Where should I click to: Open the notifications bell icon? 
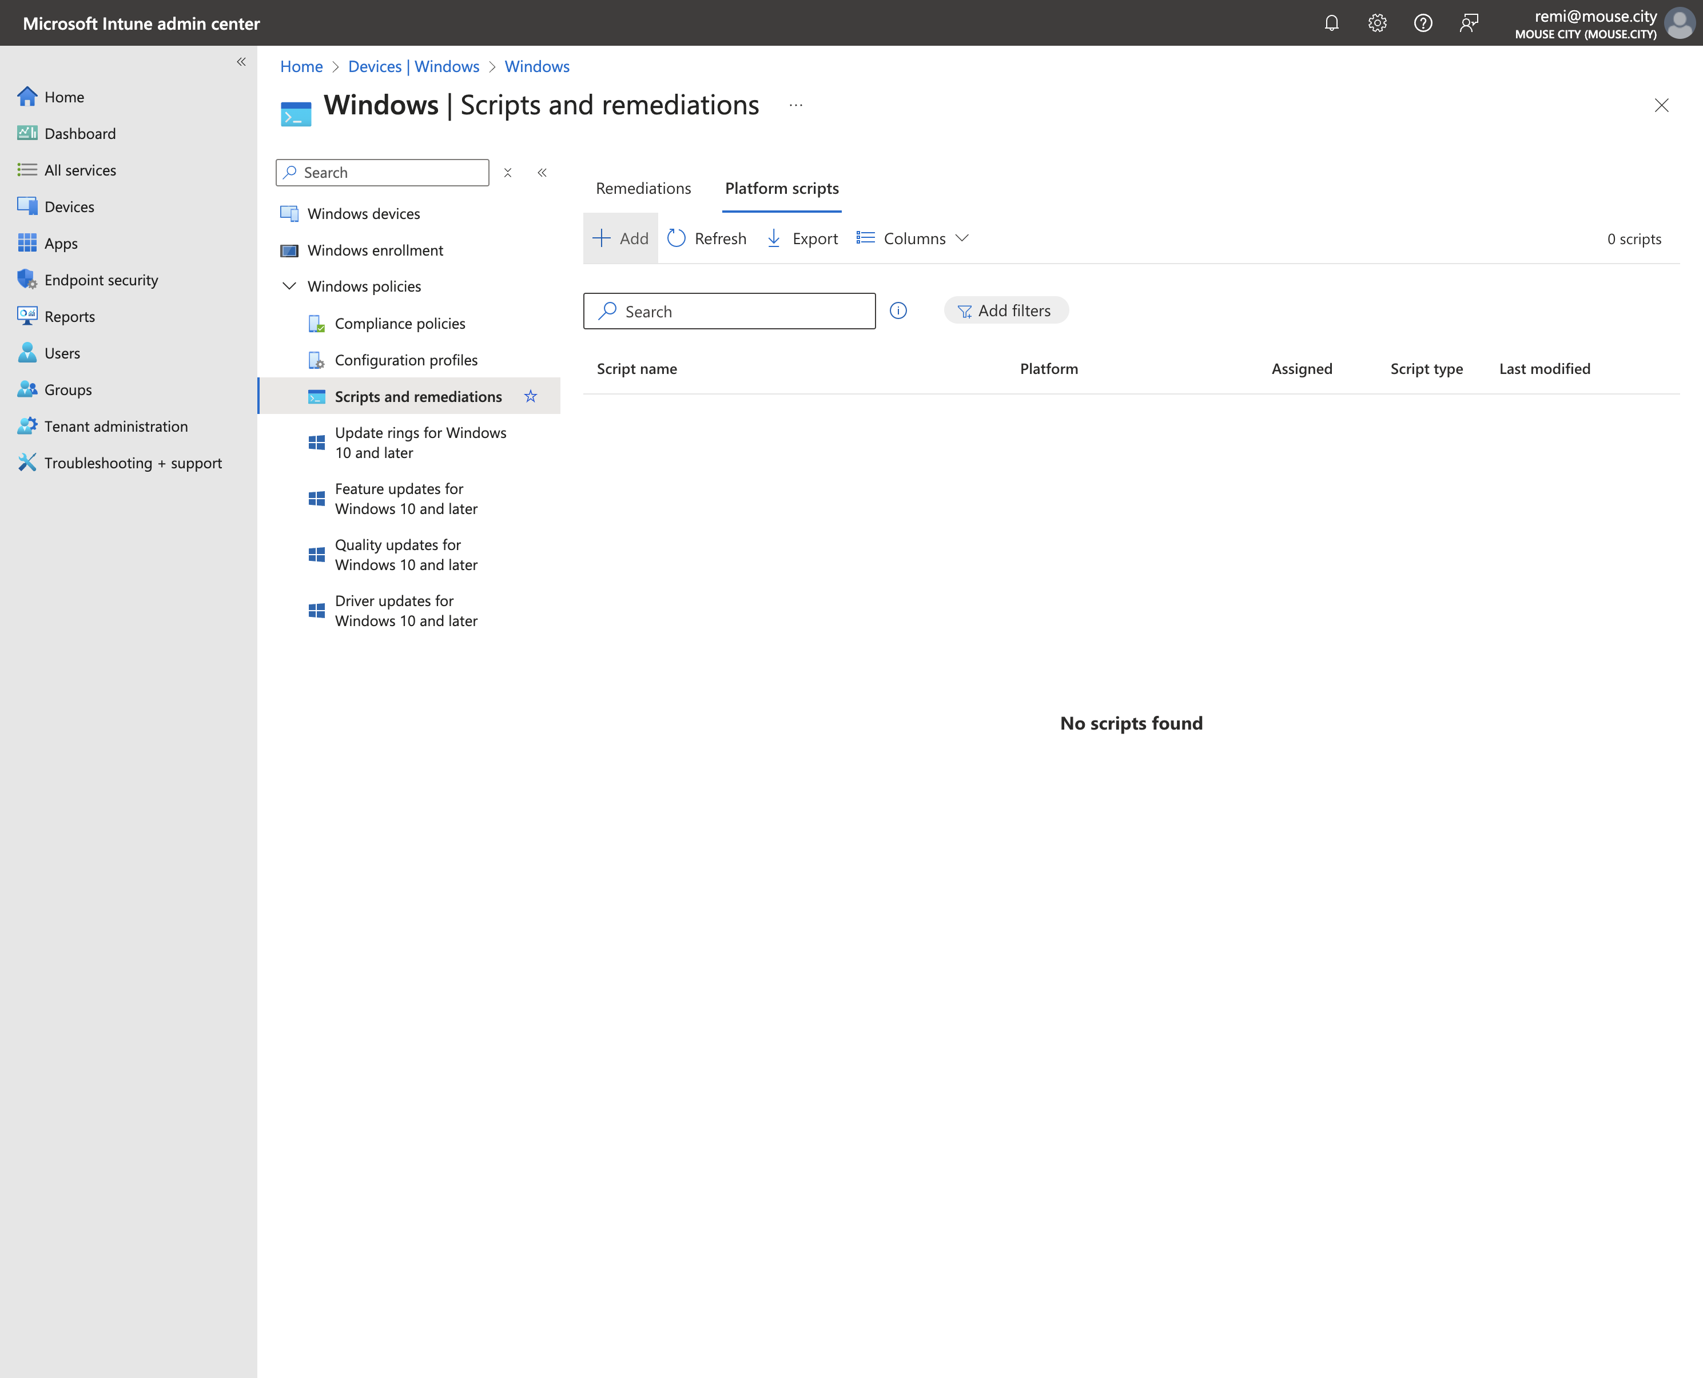tap(1331, 23)
